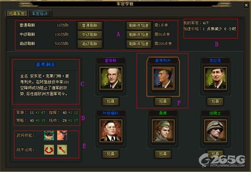Click 刷新并加速 costing 1 点券
The image size is (251, 172).
139,25
